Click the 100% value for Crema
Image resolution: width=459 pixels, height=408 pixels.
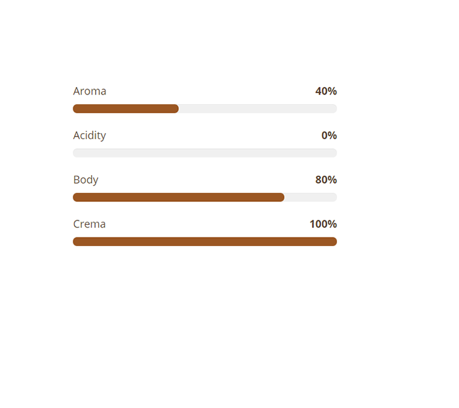coord(323,224)
